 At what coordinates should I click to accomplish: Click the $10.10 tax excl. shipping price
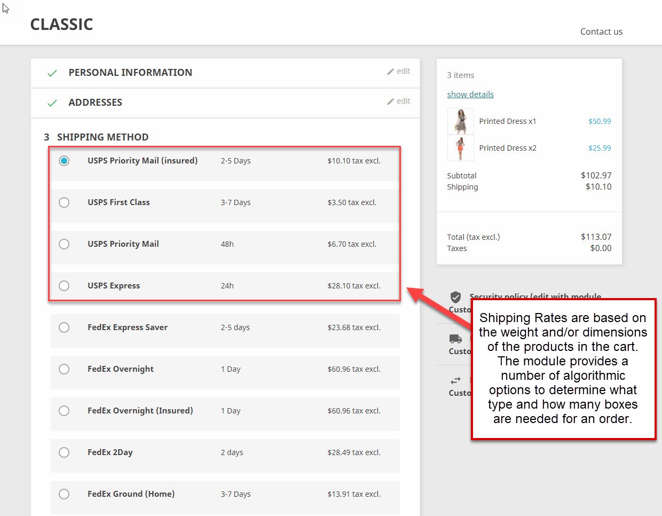(x=354, y=161)
